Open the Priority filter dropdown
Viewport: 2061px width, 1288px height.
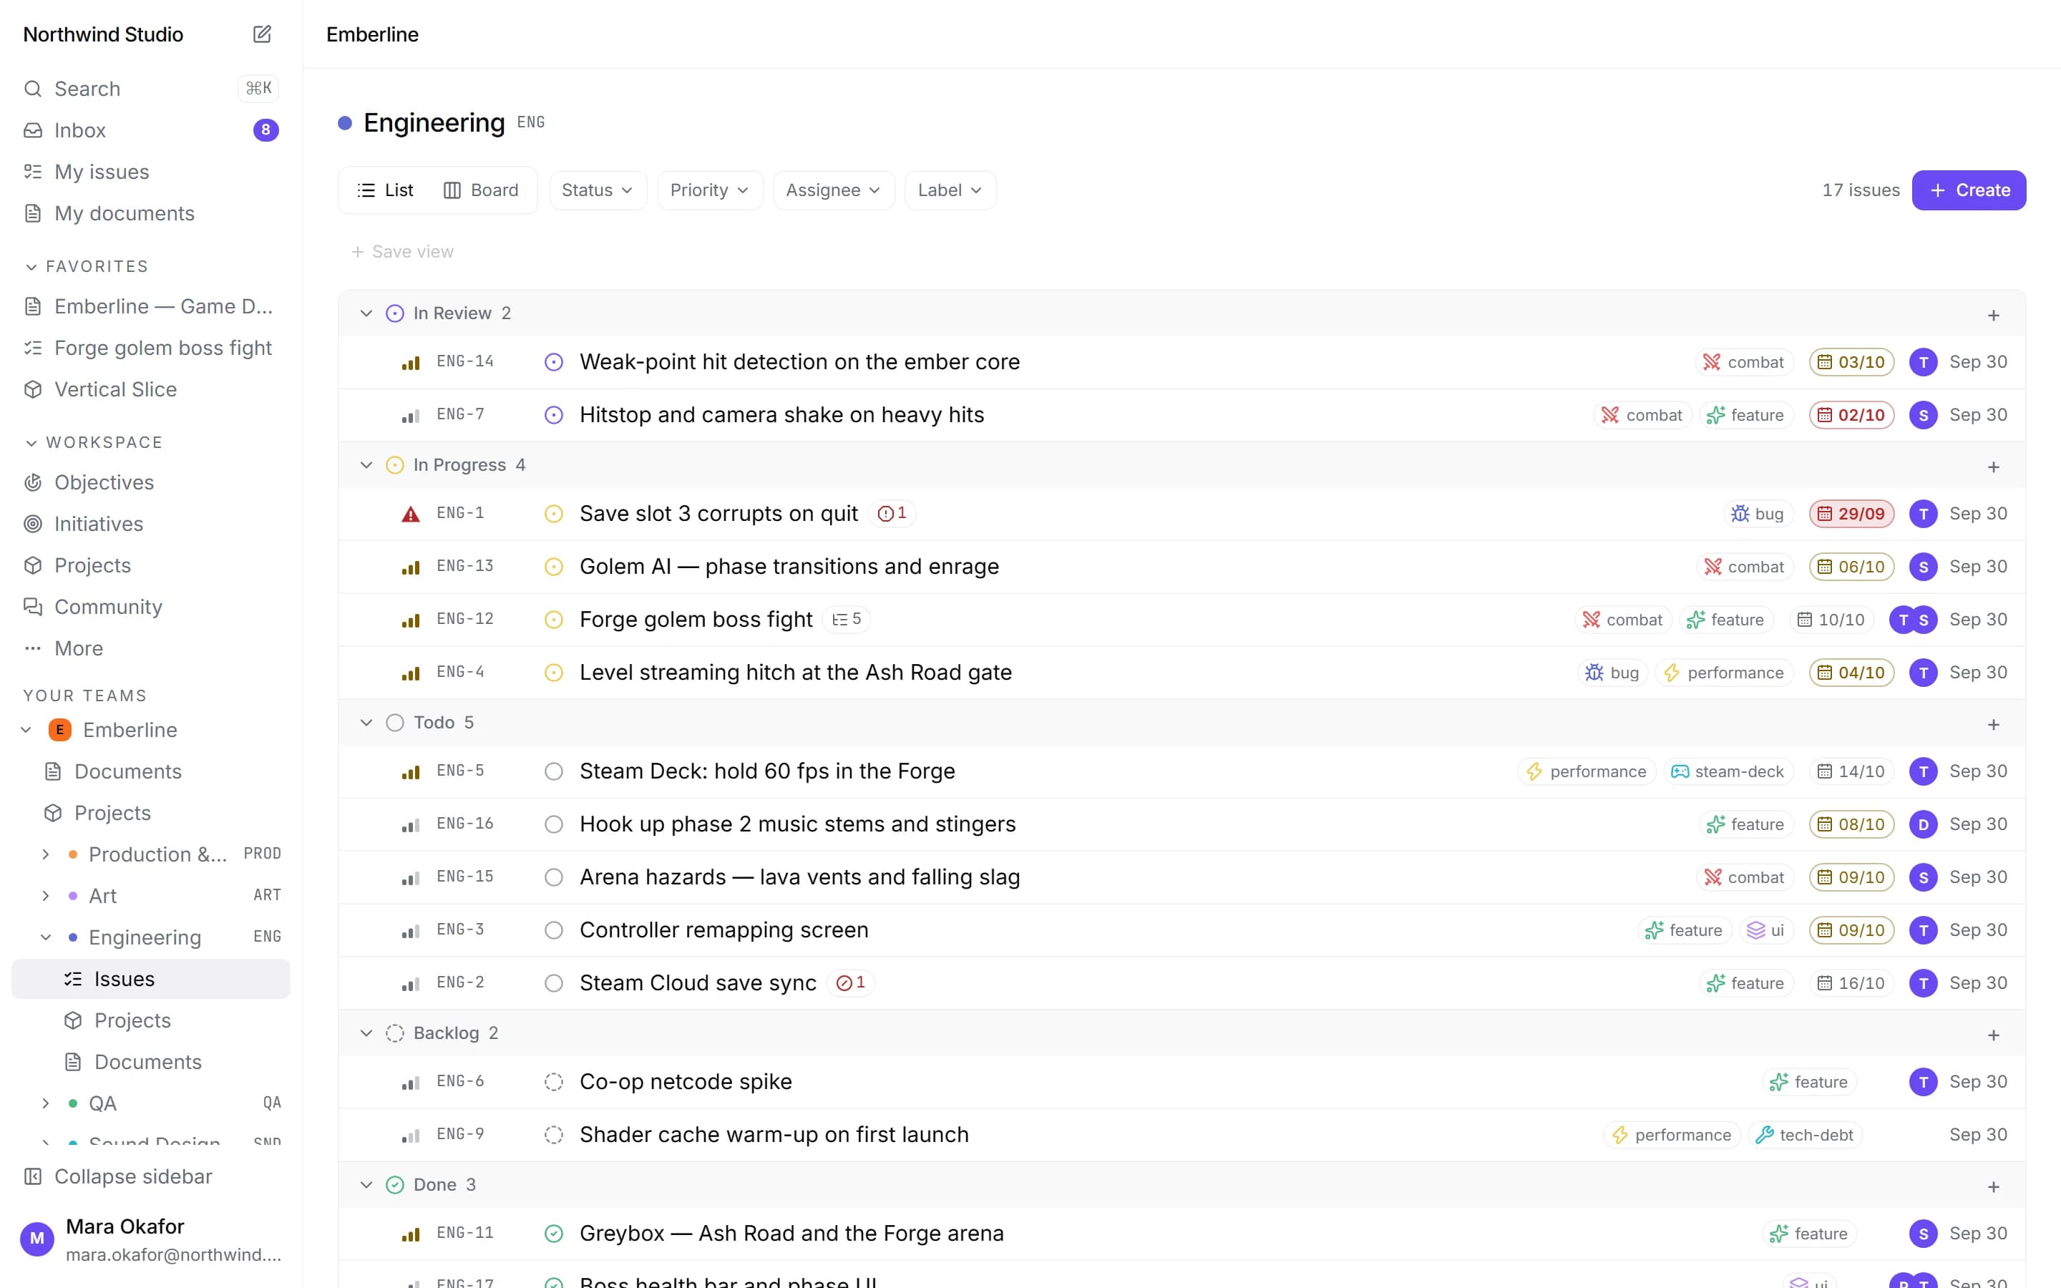(x=709, y=190)
